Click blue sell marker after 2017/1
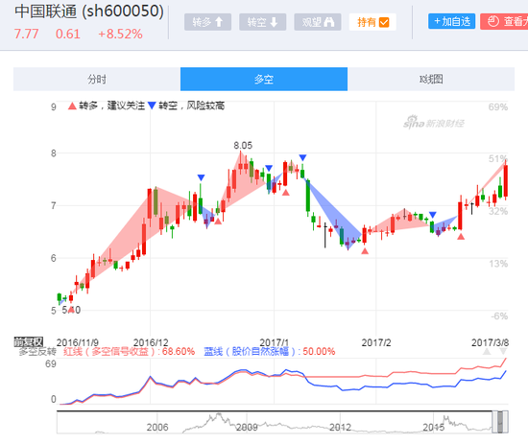Screen dimensions: 528x444 (x=302, y=158)
